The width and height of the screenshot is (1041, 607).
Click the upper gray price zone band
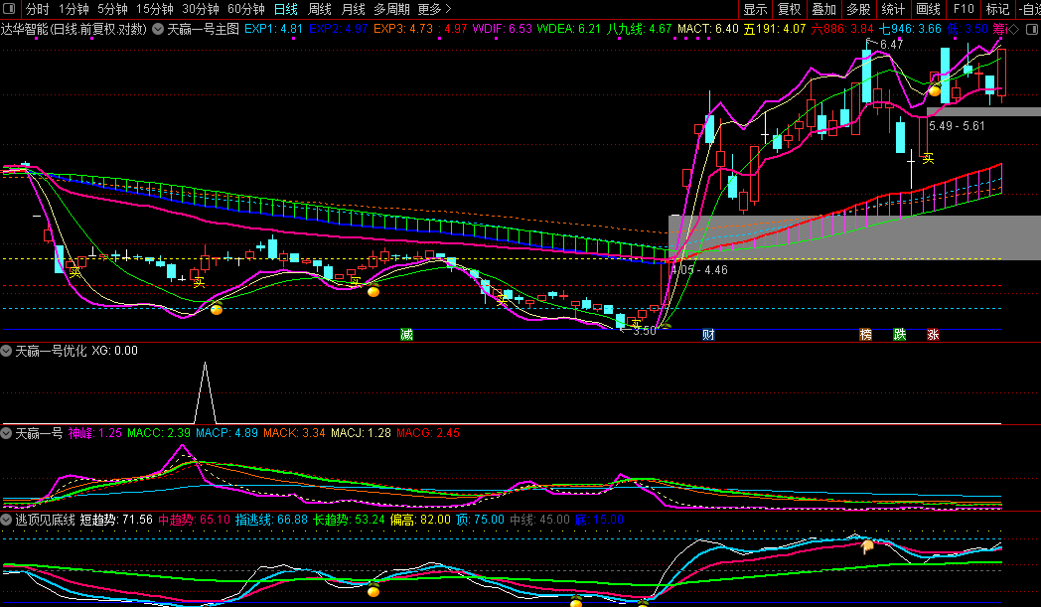(983, 111)
